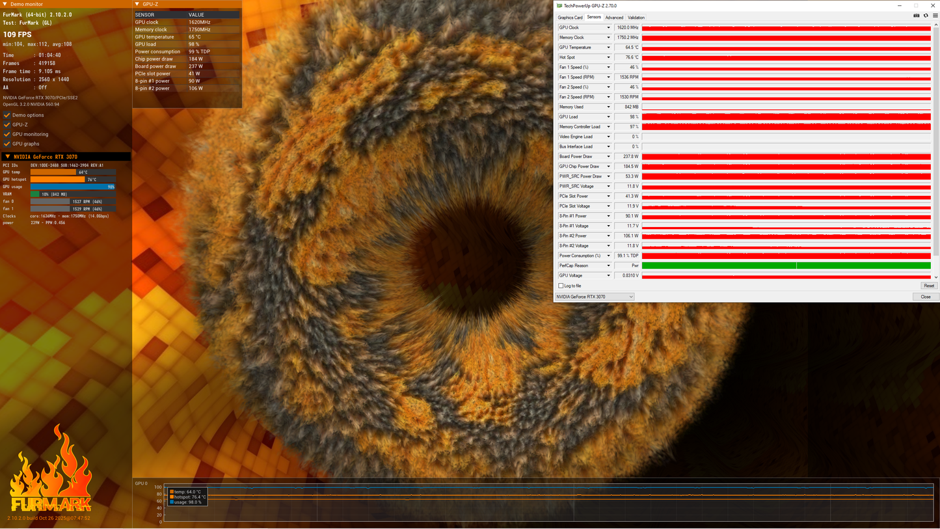Viewport: 940px width, 529px height.
Task: Click the FurMark flame logo
Action: (50, 468)
